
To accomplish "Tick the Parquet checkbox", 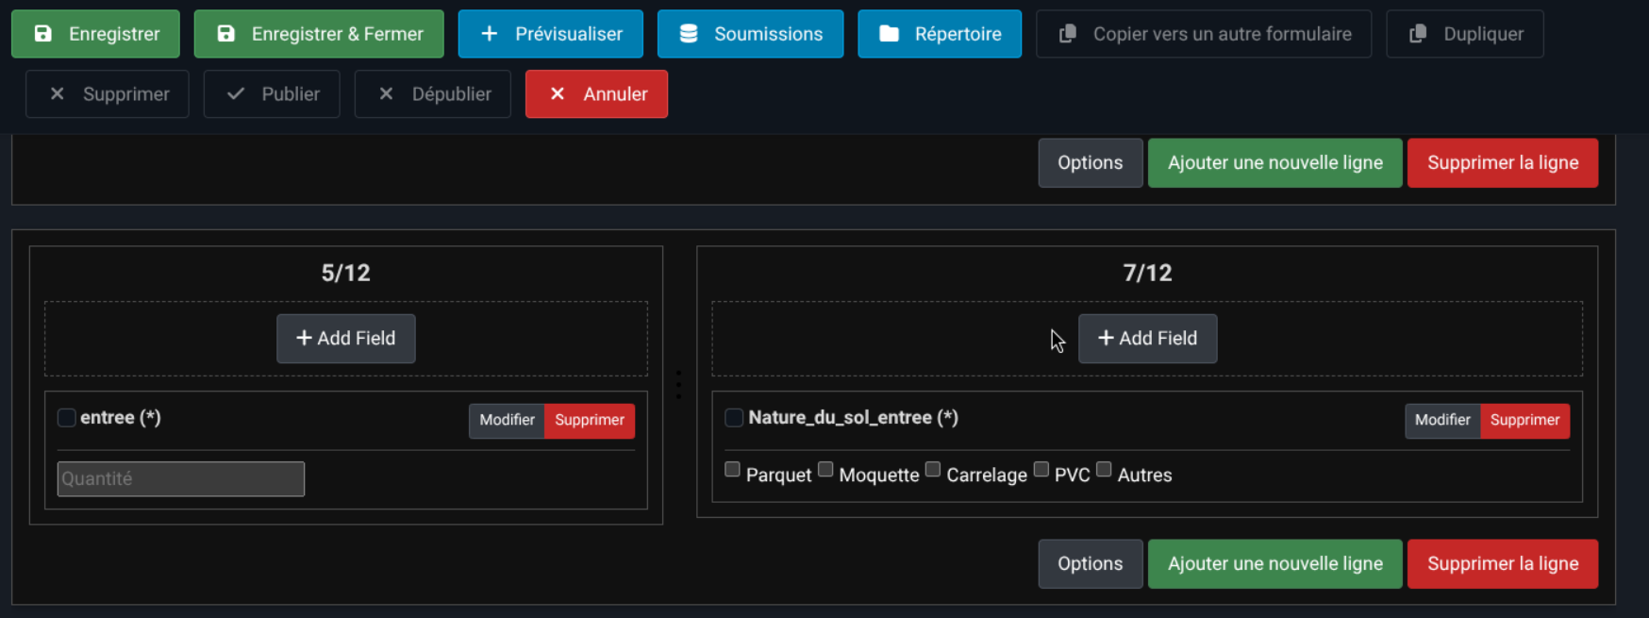I will coord(732,470).
